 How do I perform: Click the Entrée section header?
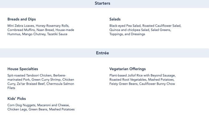pos(102,53)
